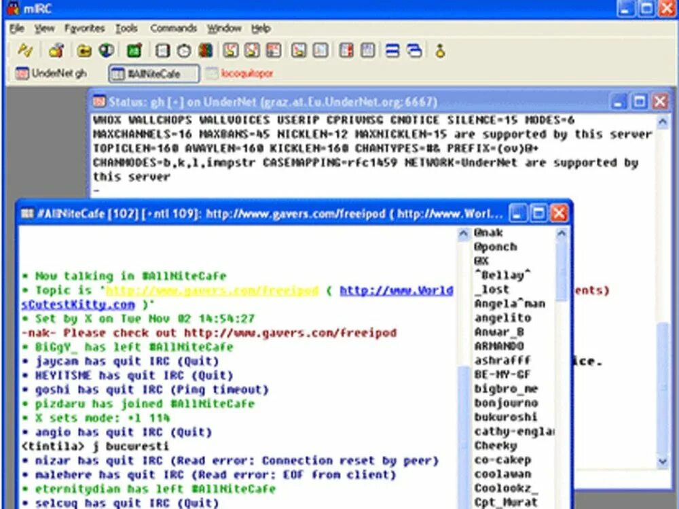This screenshot has width=679, height=509.
Task: Select @ponch in the nickname list
Action: (495, 247)
